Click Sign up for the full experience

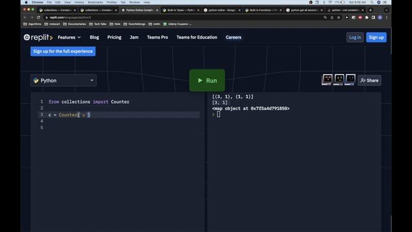[63, 52]
